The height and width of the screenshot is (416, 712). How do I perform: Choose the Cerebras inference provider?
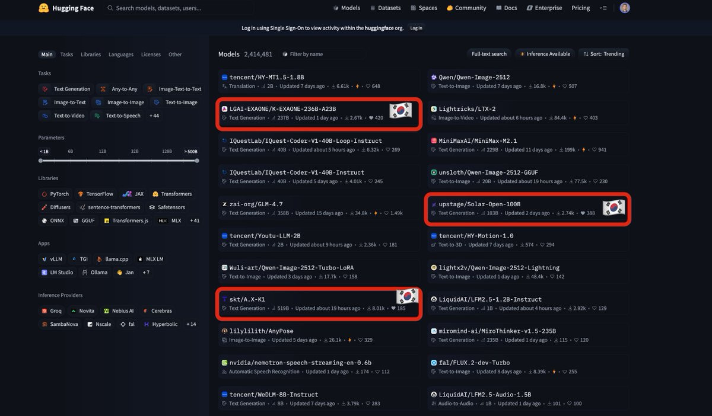coord(157,311)
